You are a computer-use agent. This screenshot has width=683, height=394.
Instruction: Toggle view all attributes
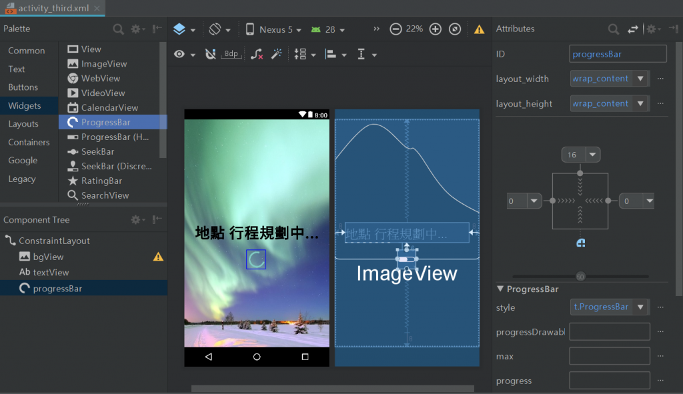(x=632, y=29)
